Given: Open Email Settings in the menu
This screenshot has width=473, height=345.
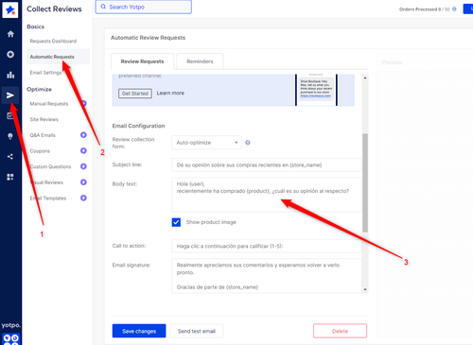Looking at the screenshot, I should click(45, 73).
